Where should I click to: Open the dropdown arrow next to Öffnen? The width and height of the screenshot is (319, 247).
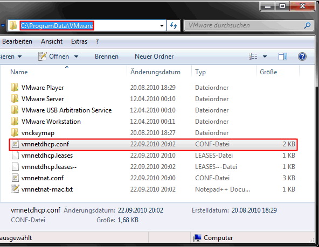[x=76, y=57]
